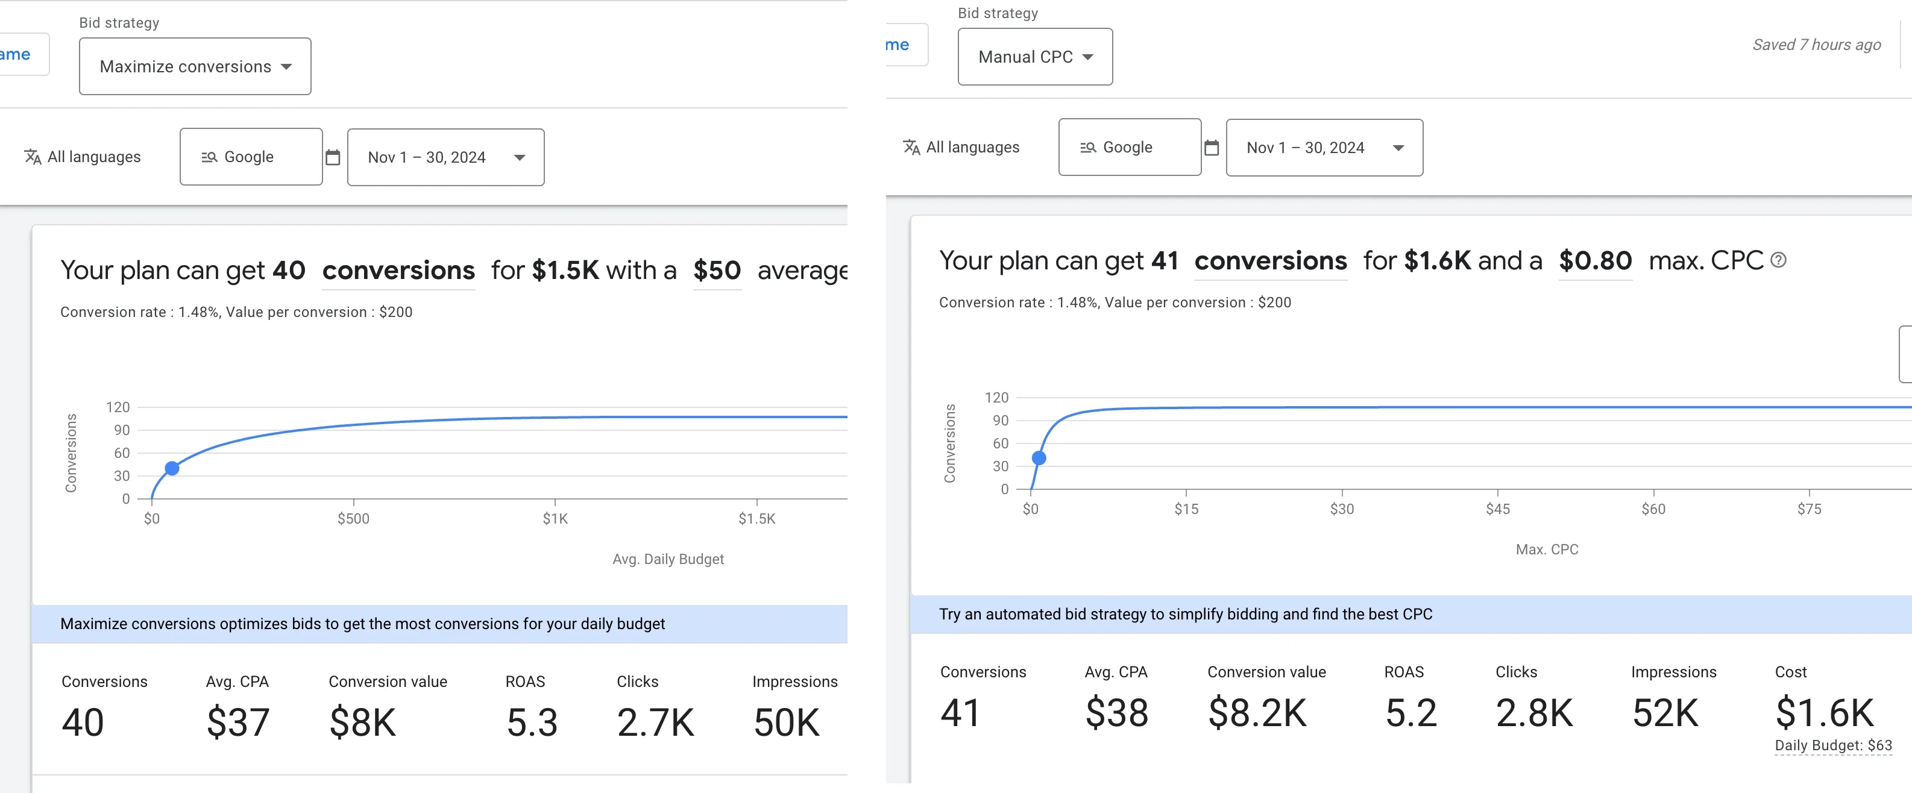Click calendar icon in right panel
The width and height of the screenshot is (1912, 793).
coord(1212,148)
